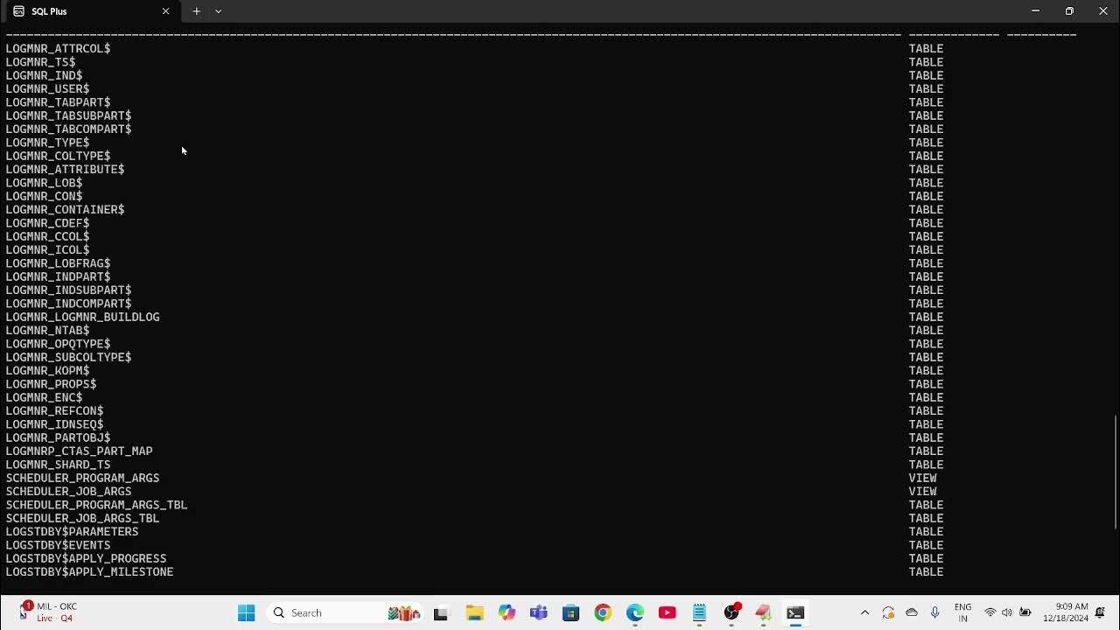The width and height of the screenshot is (1120, 630).
Task: Click LOGMNR_TABSUBPART$ row text
Action: [68, 116]
